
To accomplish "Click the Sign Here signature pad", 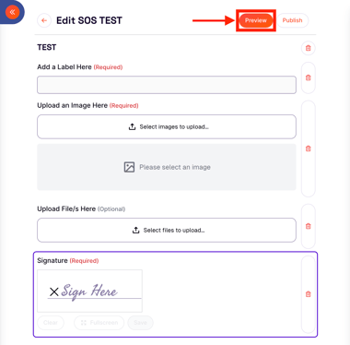I will [x=89, y=291].
